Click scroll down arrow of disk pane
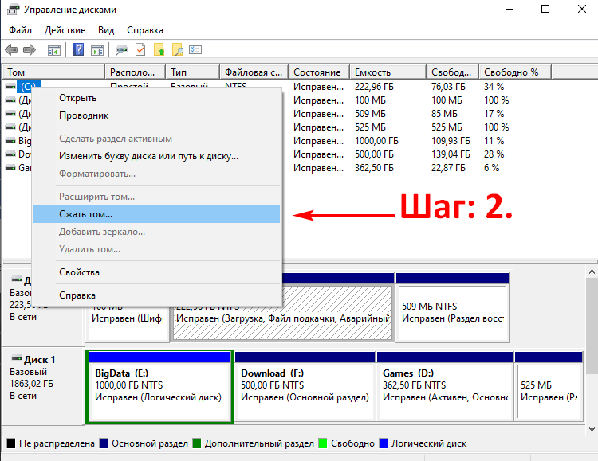This screenshot has height=461, width=598. click(x=592, y=429)
